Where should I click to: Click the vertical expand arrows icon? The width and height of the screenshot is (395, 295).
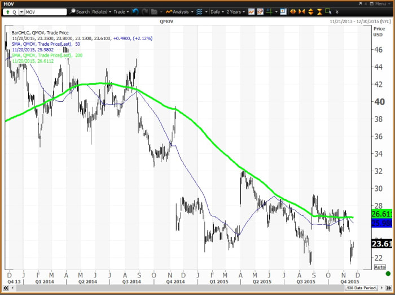pyautogui.click(x=311, y=11)
